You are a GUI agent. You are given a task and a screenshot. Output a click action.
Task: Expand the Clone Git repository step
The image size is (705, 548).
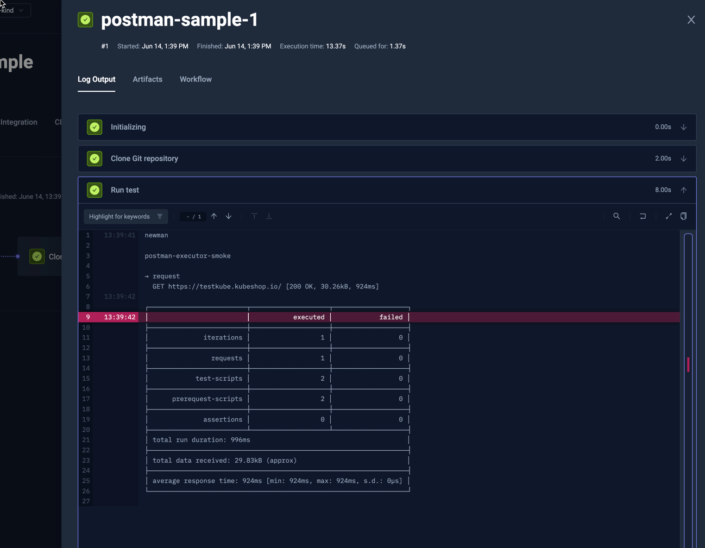click(x=684, y=158)
